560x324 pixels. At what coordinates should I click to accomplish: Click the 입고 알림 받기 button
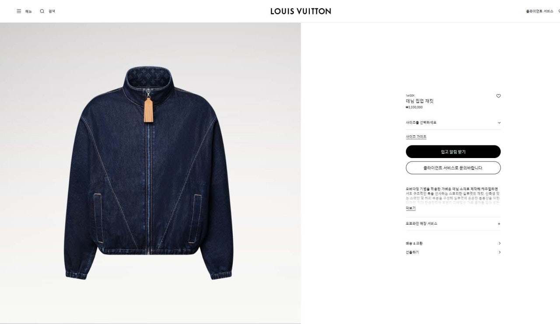click(453, 152)
